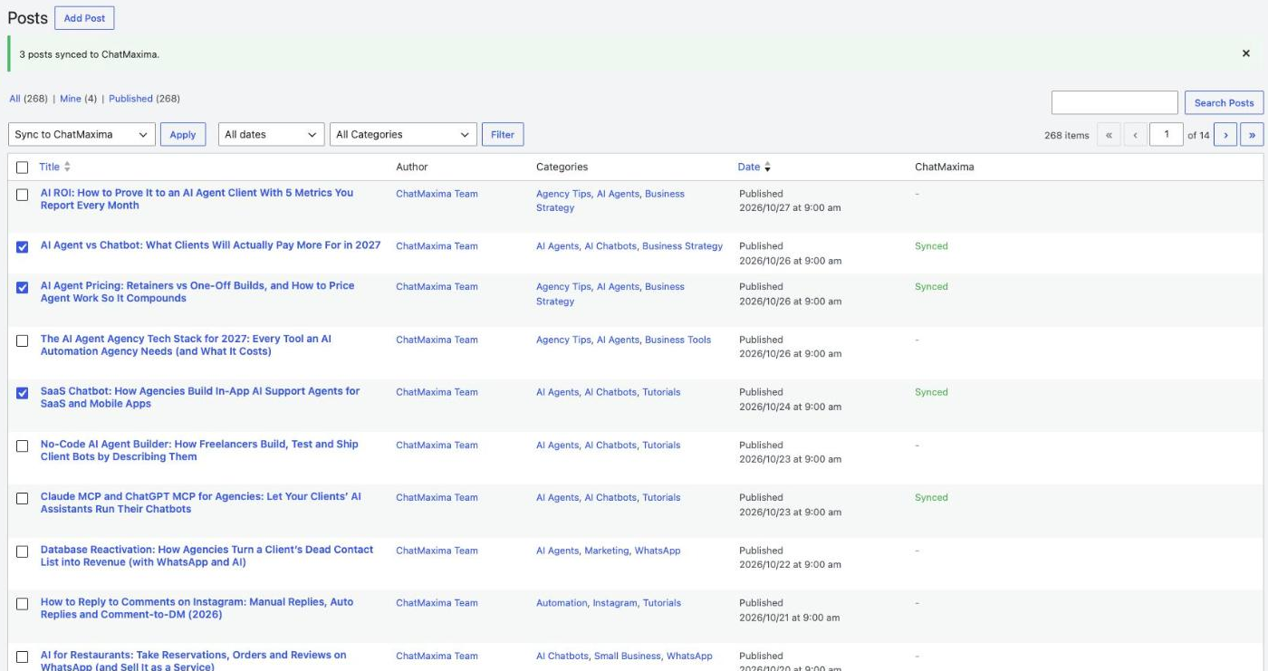Jump to the last page of posts
This screenshot has height=671, width=1268.
tap(1252, 135)
